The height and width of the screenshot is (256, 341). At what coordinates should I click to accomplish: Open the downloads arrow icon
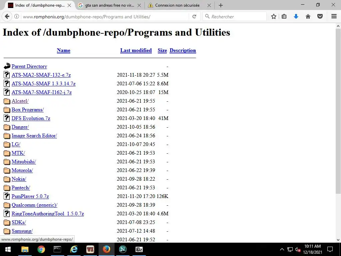point(296,17)
